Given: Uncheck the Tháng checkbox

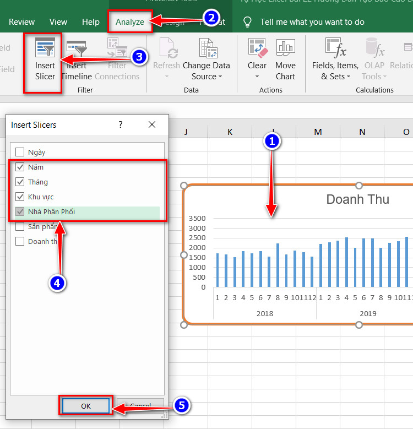Looking at the screenshot, I should click(20, 182).
